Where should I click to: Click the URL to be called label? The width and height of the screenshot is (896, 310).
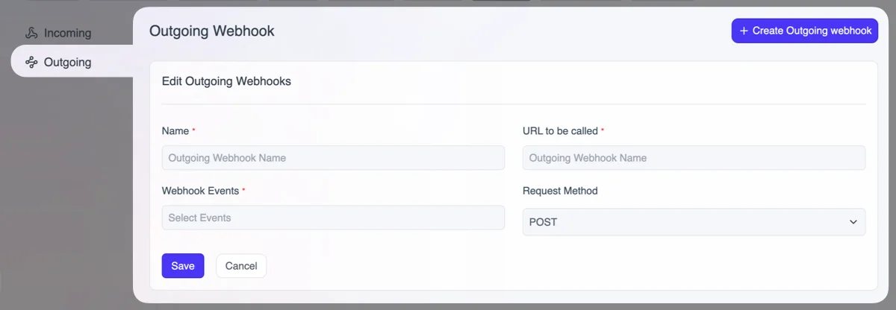coord(560,130)
